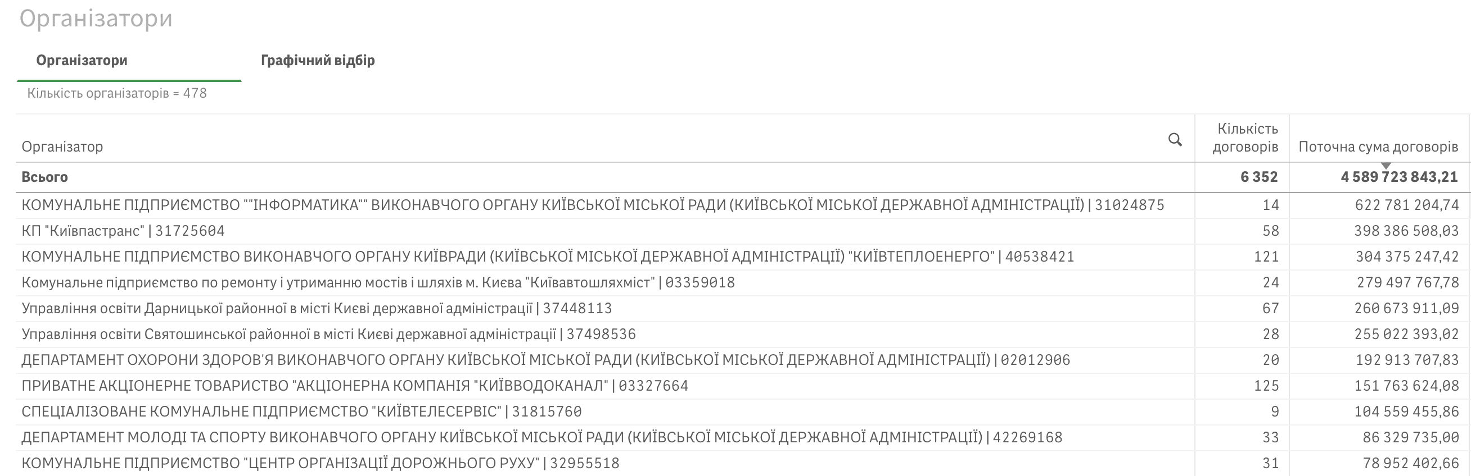1471x476 pixels.
Task: Click ЦЕНТР ОРГАНІЗАЦІЇ ДОРОЖНЬОГО РУХУ row
Action: [320, 463]
